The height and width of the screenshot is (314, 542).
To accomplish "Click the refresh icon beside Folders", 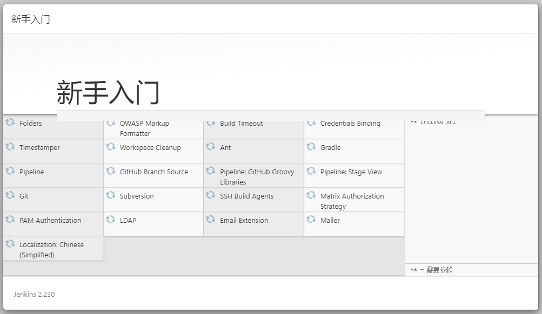I will [10, 122].
